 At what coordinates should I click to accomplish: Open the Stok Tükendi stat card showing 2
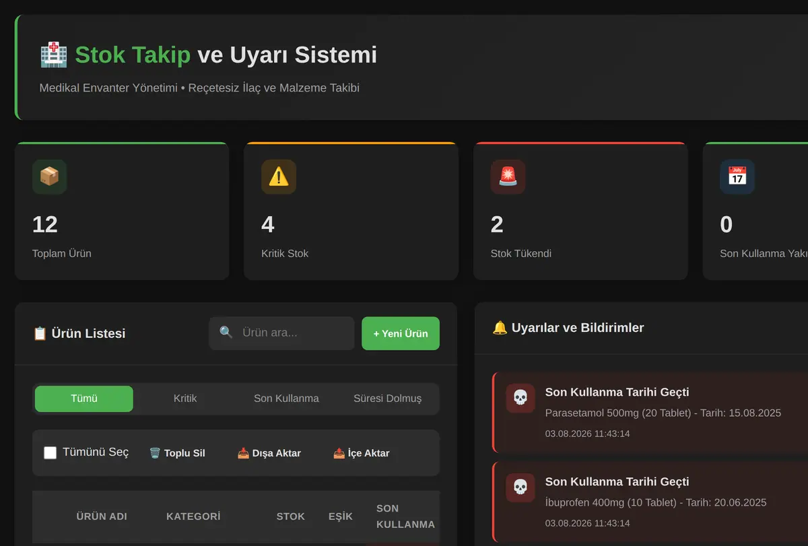pos(580,211)
